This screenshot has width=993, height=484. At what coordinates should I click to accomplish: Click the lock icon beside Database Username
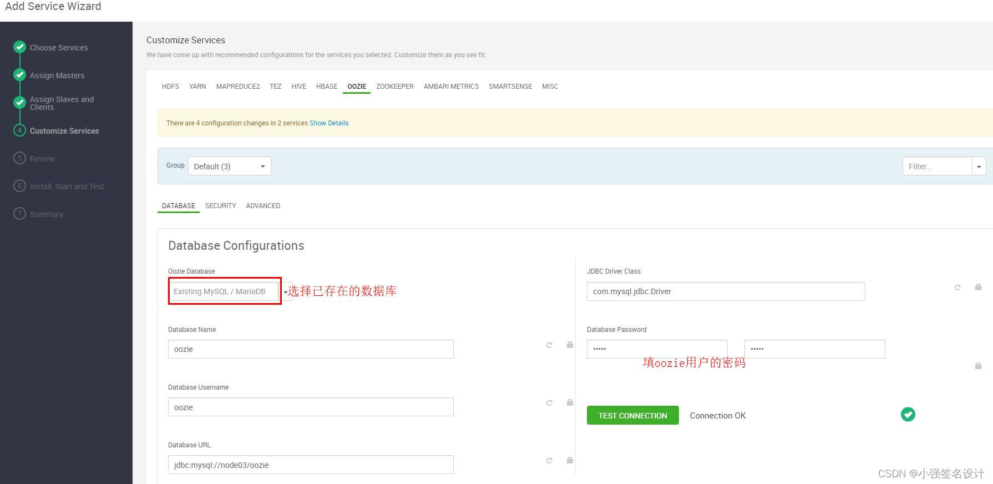tap(570, 402)
